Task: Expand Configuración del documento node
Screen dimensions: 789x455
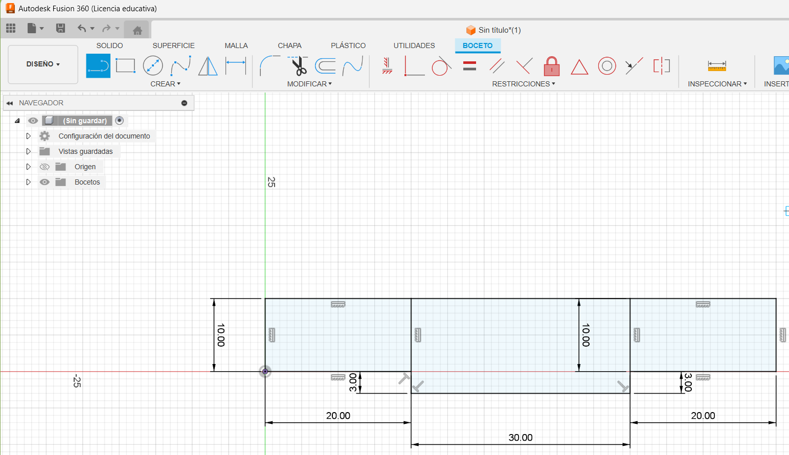Action: (x=29, y=136)
